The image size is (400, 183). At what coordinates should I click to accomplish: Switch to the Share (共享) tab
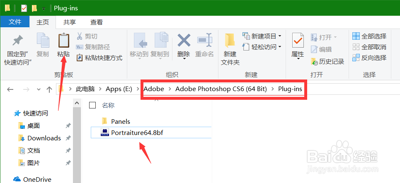tap(70, 22)
